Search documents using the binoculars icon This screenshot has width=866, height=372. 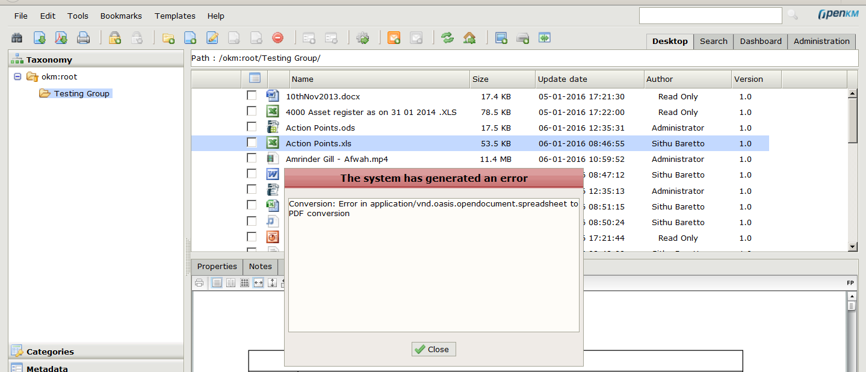pyautogui.click(x=17, y=37)
